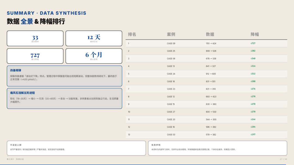Click the data value "1151 → 424"

[x=211, y=43]
